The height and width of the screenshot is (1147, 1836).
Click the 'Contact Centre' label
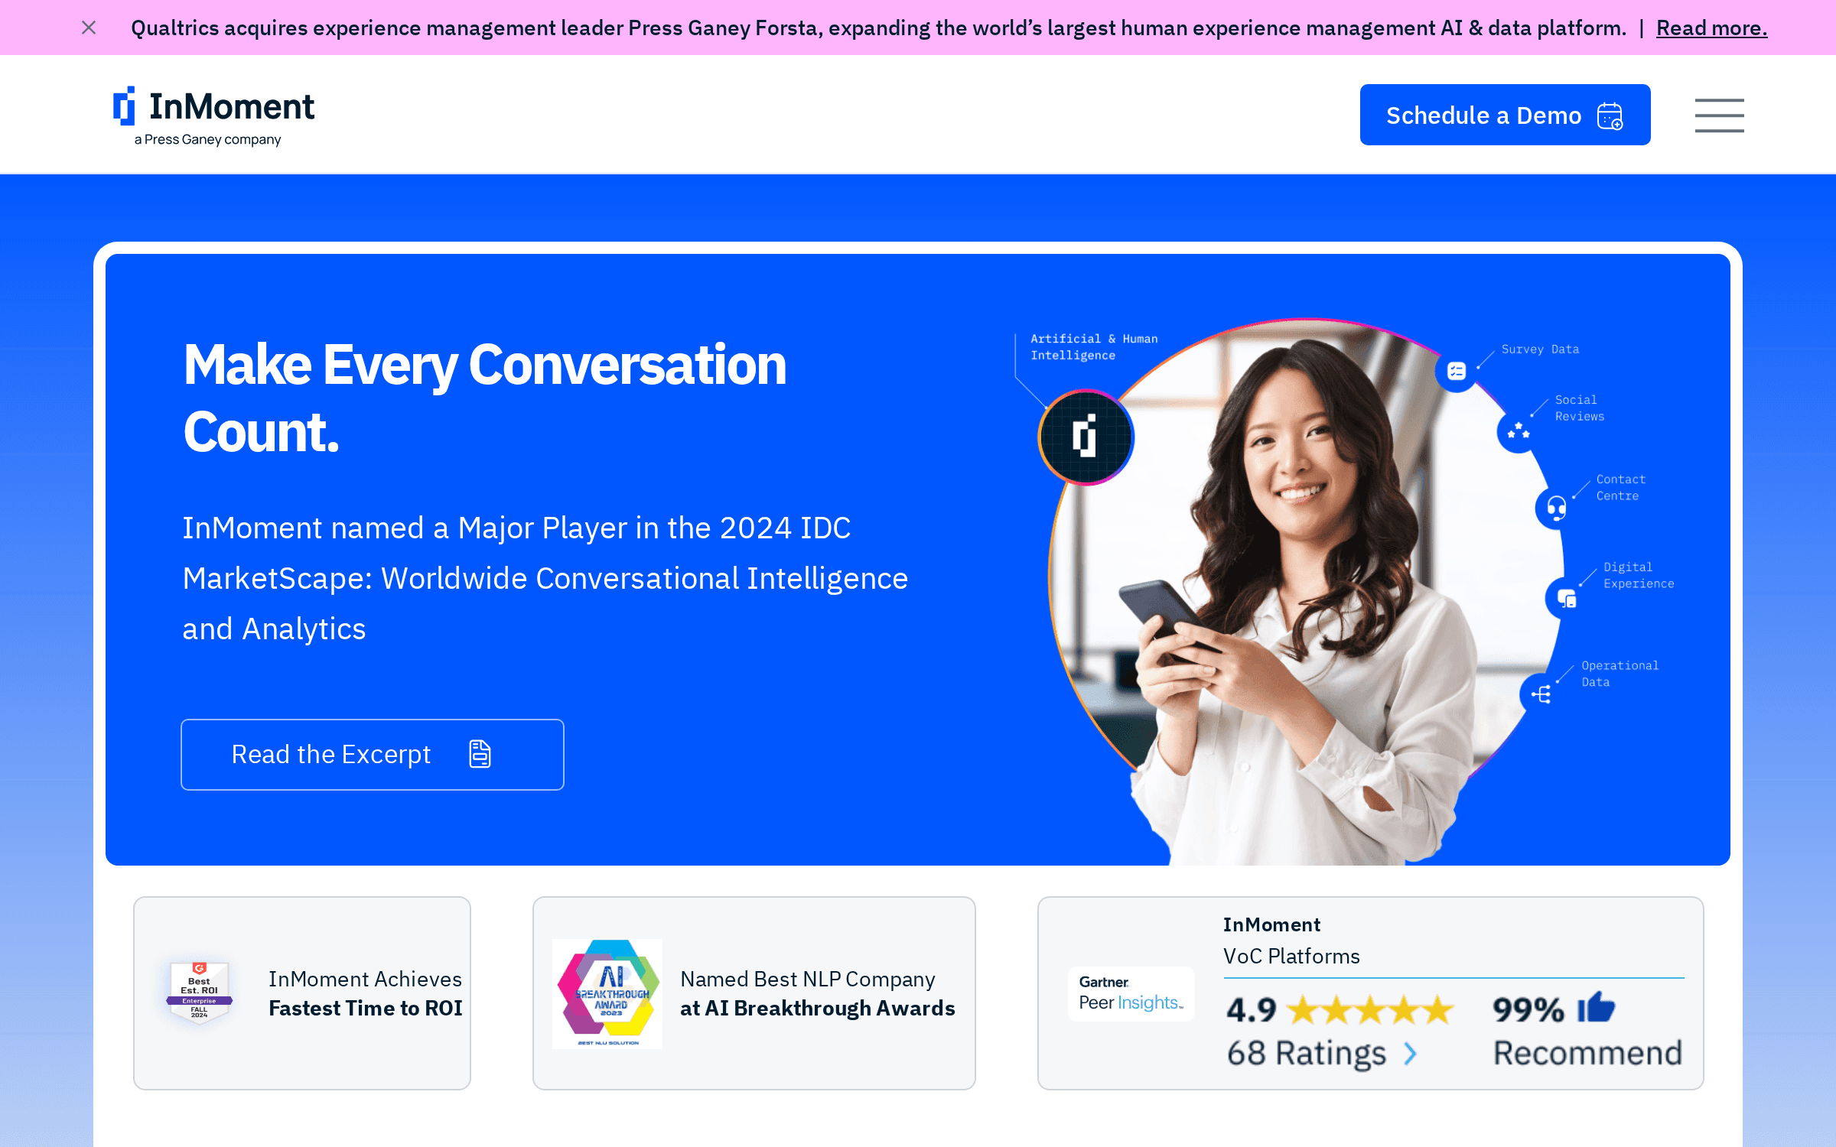coord(1620,488)
